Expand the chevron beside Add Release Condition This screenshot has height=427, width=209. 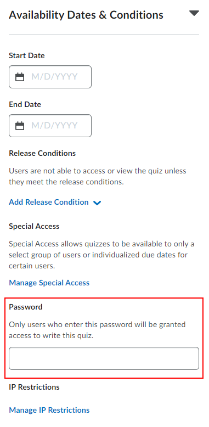pos(97,203)
